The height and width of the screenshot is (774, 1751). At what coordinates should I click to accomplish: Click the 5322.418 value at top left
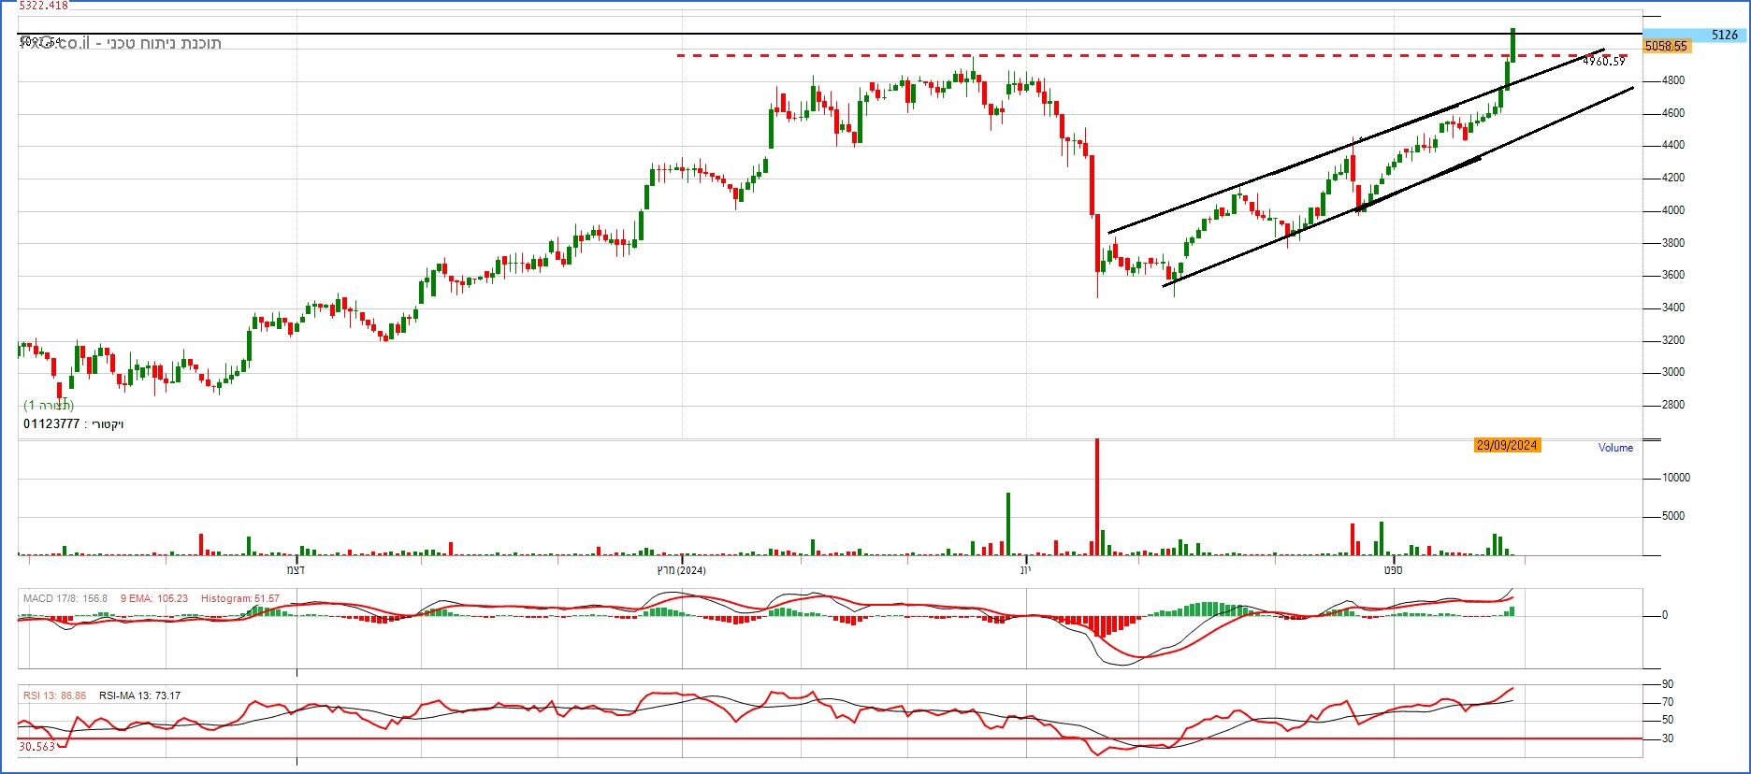(x=43, y=6)
